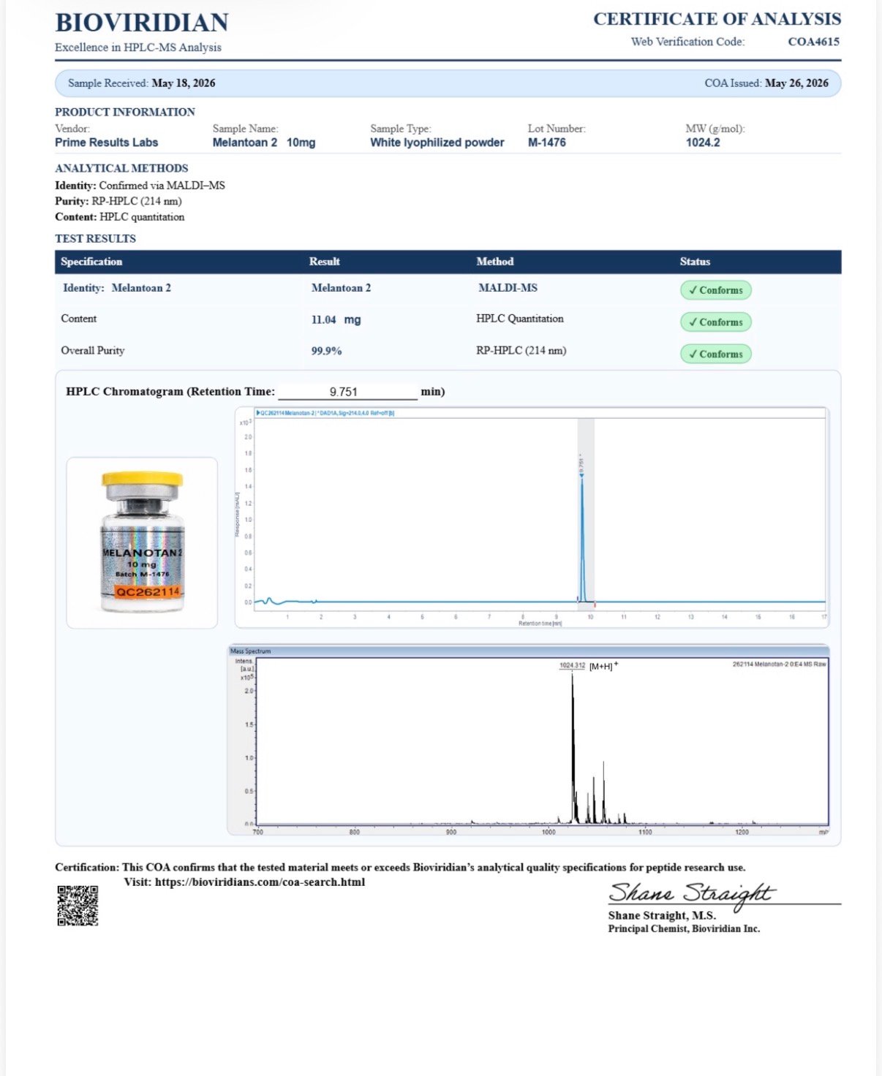Viewport: 882px width, 1076px height.
Task: Open the bioviridians.com coa-search link
Action: (x=260, y=882)
